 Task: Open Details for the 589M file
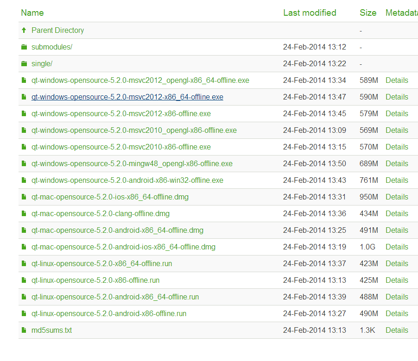coord(397,81)
